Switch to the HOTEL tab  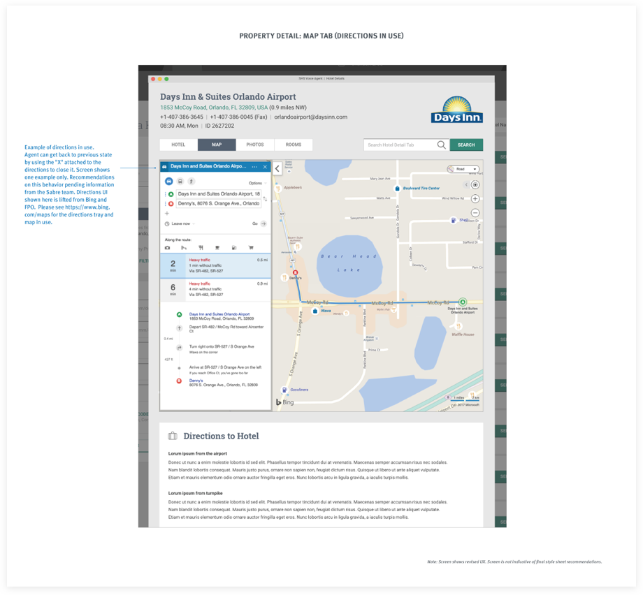178,145
